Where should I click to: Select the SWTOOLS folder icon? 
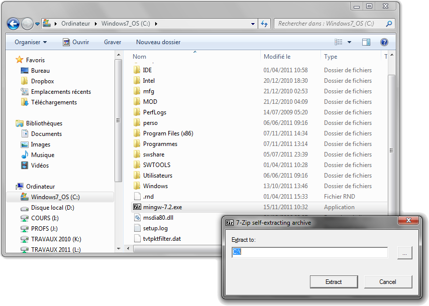[137, 165]
